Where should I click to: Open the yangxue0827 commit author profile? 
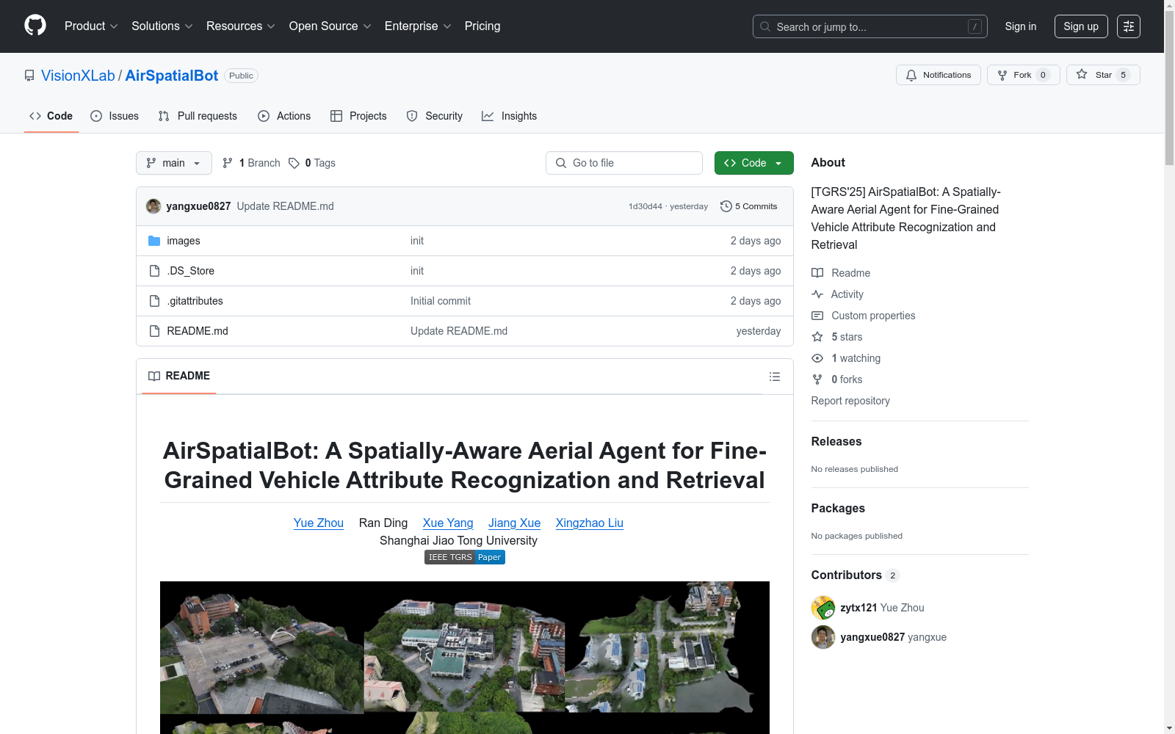tap(198, 206)
